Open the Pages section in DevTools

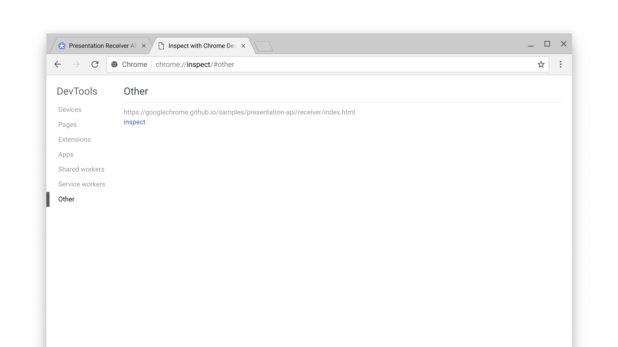(67, 124)
